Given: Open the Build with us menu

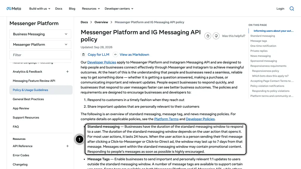Looking at the screenshot, I should click(40, 9).
